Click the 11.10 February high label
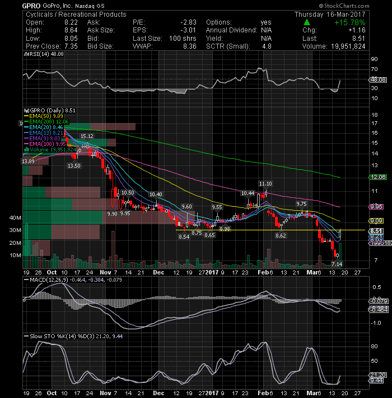 point(265,183)
